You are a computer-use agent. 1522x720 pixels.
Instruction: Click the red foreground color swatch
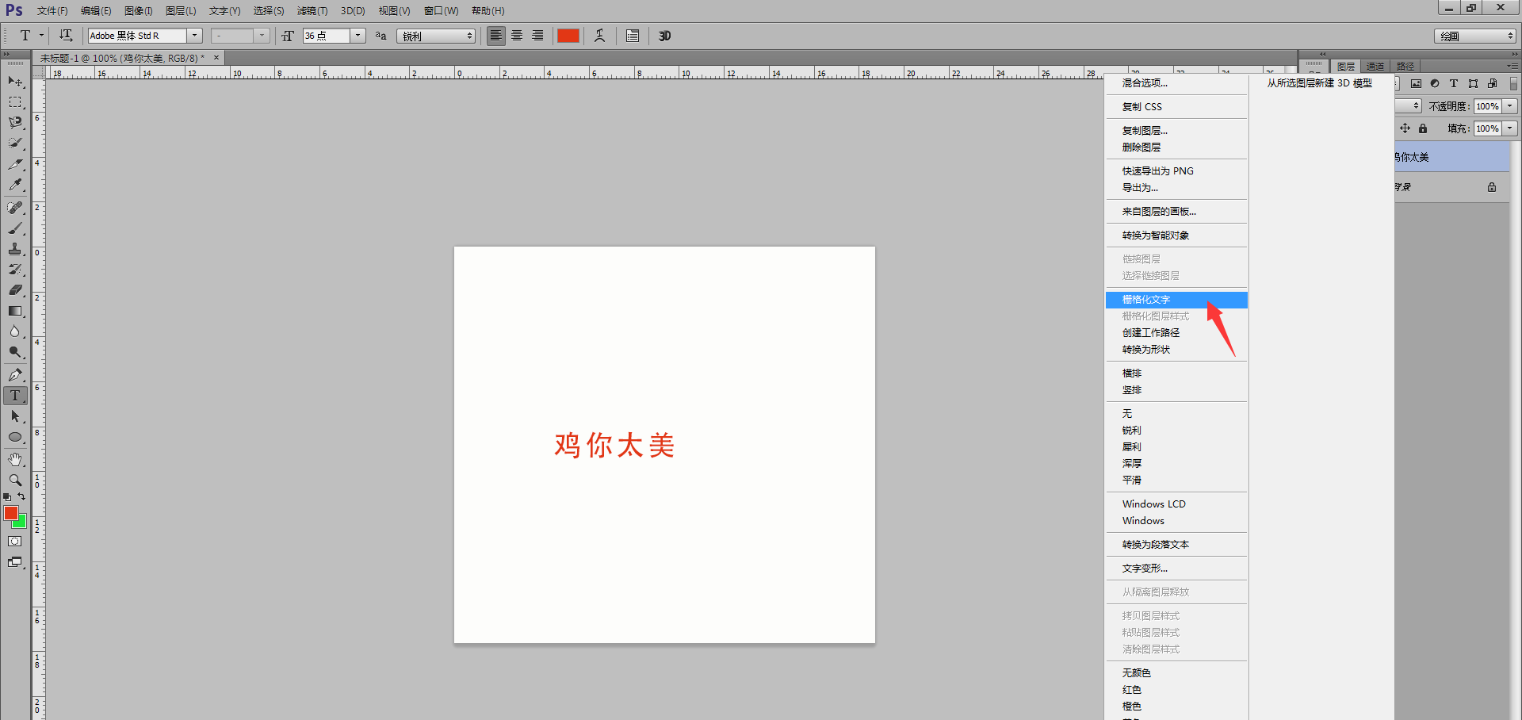[x=10, y=512]
